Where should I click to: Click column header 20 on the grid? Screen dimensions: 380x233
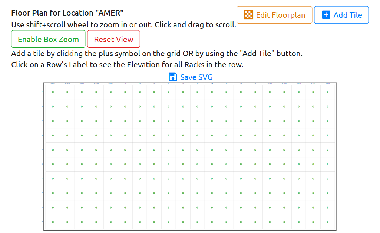coord(255,84)
